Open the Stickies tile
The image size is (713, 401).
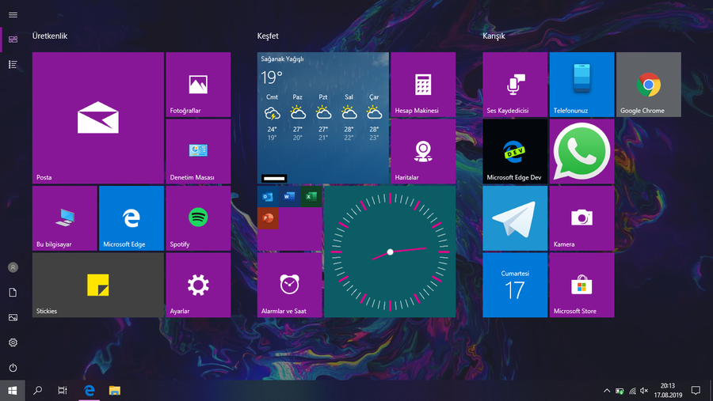(x=97, y=285)
